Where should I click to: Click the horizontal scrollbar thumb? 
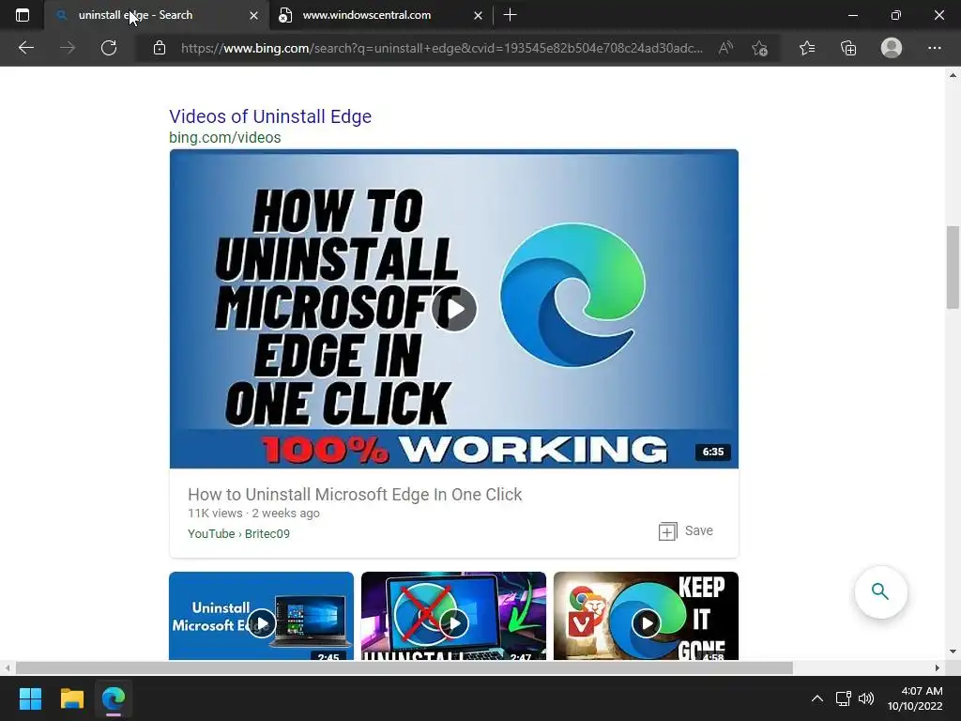tap(404, 667)
